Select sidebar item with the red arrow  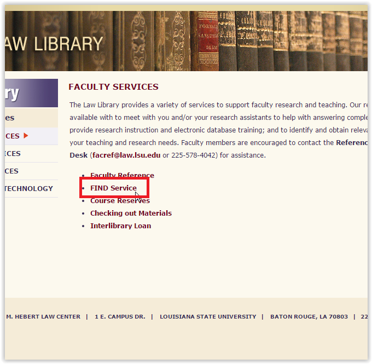point(31,136)
